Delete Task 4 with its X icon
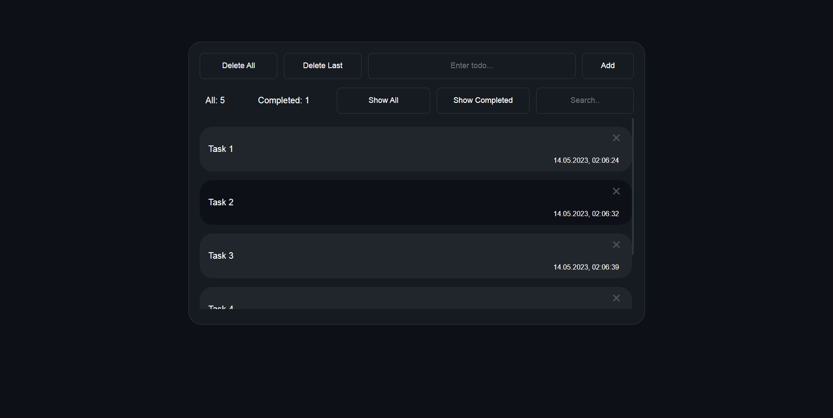The height and width of the screenshot is (418, 833). 616,298
